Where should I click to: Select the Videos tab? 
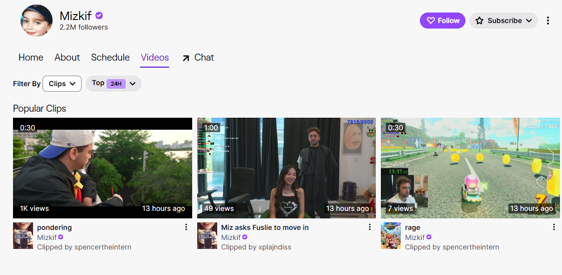[155, 58]
